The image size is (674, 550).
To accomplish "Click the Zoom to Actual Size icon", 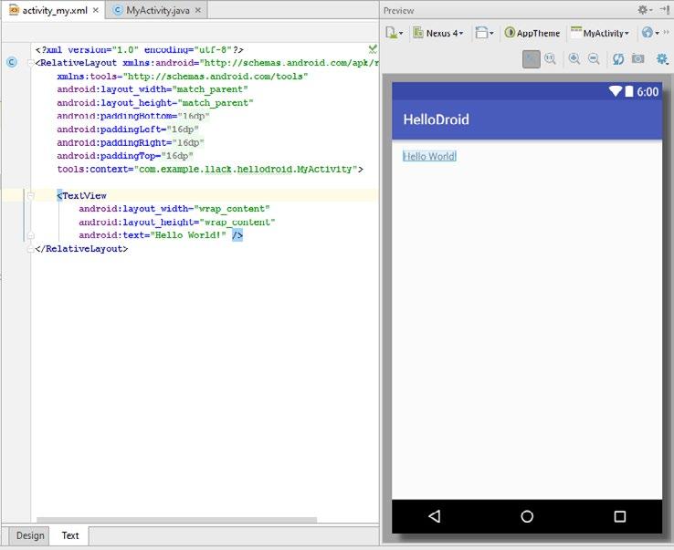I will click(551, 58).
